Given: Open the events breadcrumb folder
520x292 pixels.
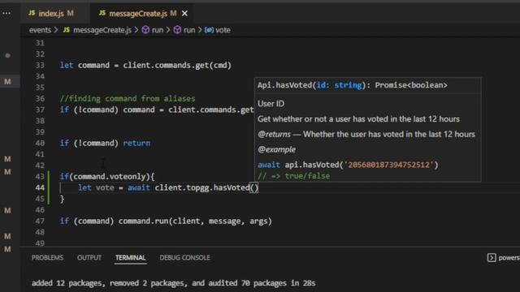Looking at the screenshot, I should pos(40,30).
